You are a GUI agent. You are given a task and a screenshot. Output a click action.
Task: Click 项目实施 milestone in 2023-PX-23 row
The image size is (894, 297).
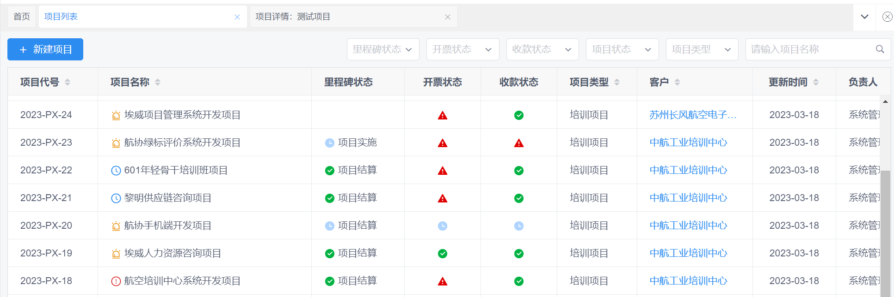[x=357, y=143]
